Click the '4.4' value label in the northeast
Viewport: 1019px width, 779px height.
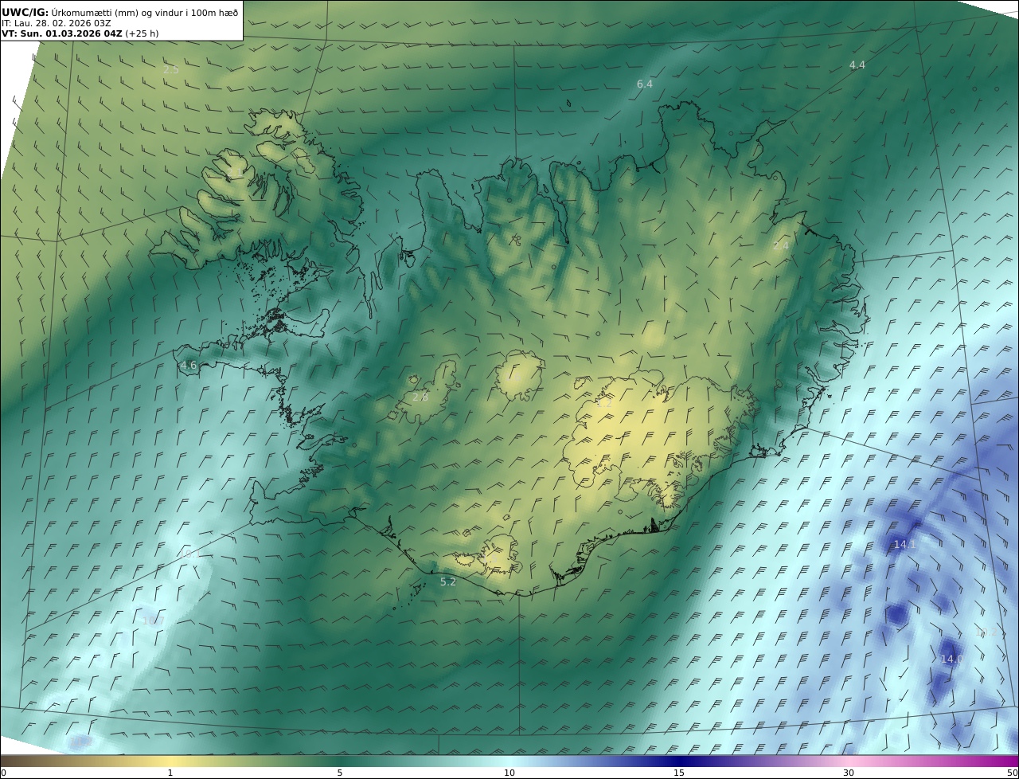pos(857,65)
